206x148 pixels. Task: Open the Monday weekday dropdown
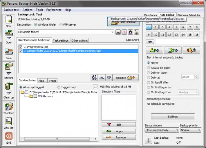click(188, 92)
